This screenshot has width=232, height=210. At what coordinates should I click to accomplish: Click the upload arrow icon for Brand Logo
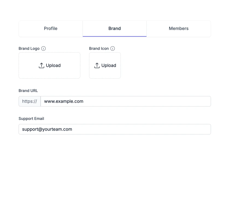pyautogui.click(x=42, y=65)
